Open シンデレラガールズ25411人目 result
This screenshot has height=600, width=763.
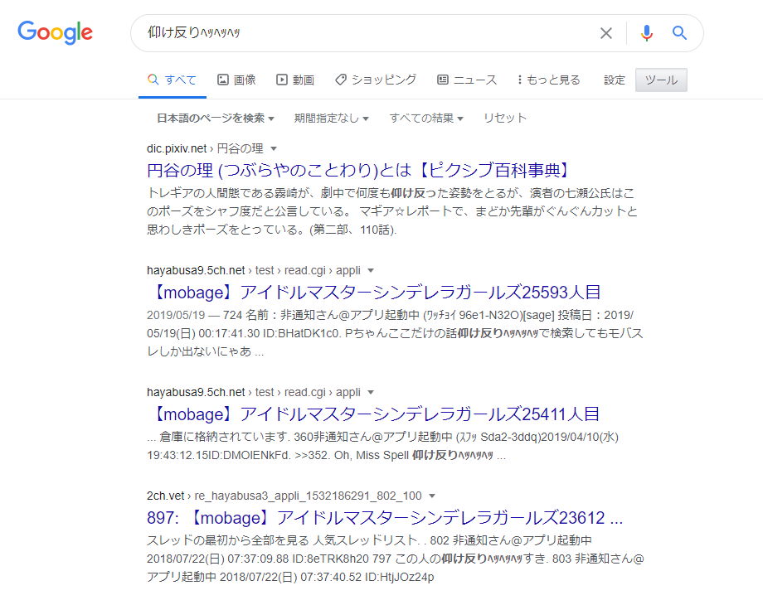tap(373, 414)
